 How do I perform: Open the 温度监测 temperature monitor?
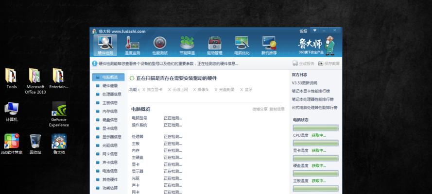tap(132, 46)
